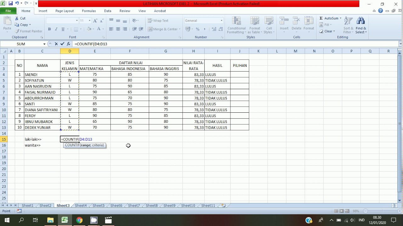Click the formula bar input field
This screenshot has height=226, width=403.
pyautogui.click(x=236, y=44)
